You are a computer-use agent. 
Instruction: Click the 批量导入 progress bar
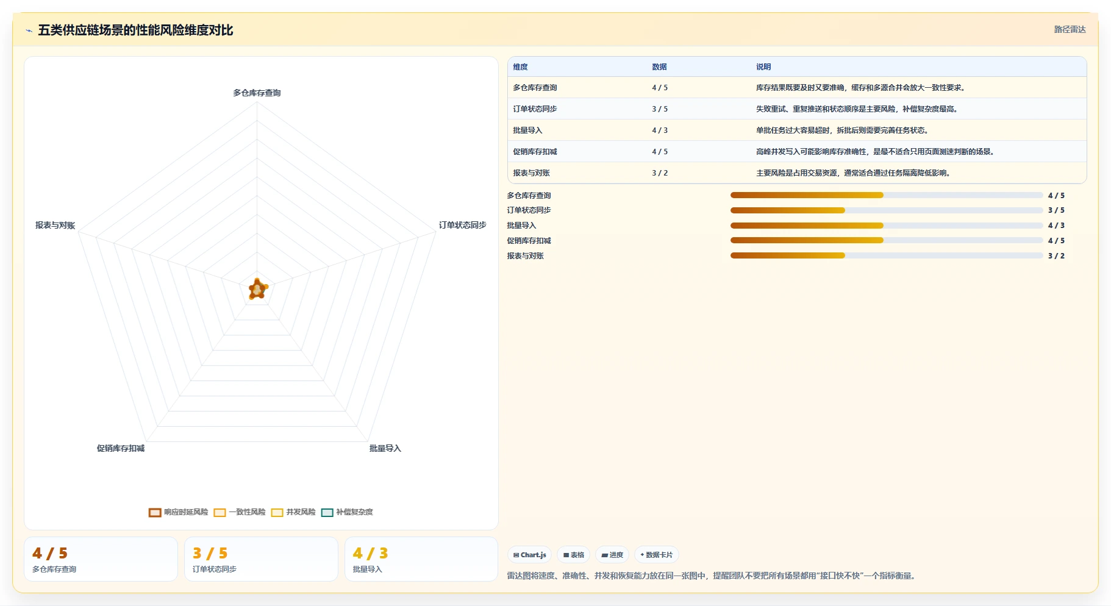click(887, 226)
